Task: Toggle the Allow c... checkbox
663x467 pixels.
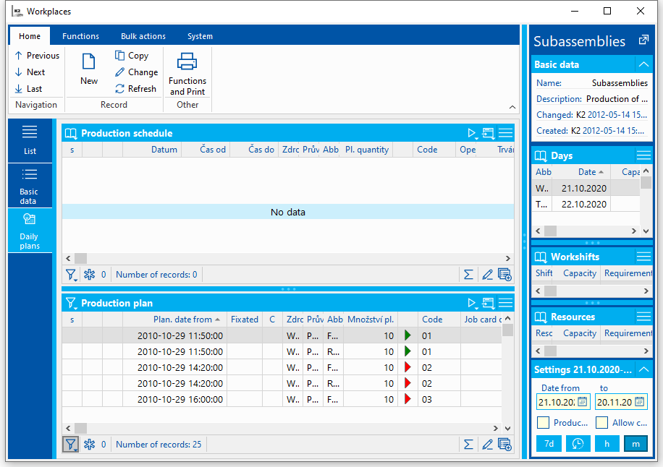Action: point(601,423)
